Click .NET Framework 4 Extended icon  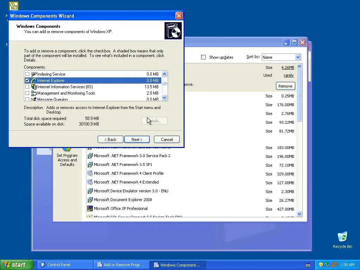(90, 182)
